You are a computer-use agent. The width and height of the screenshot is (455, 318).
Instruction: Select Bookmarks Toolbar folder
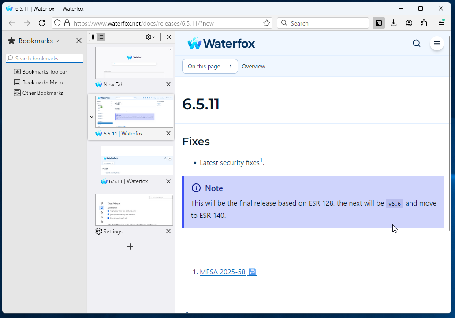(45, 72)
